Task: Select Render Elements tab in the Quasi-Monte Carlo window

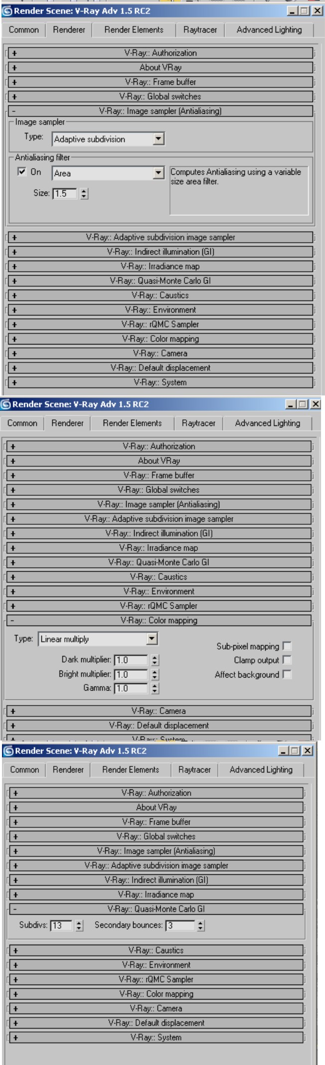Action: (131, 770)
